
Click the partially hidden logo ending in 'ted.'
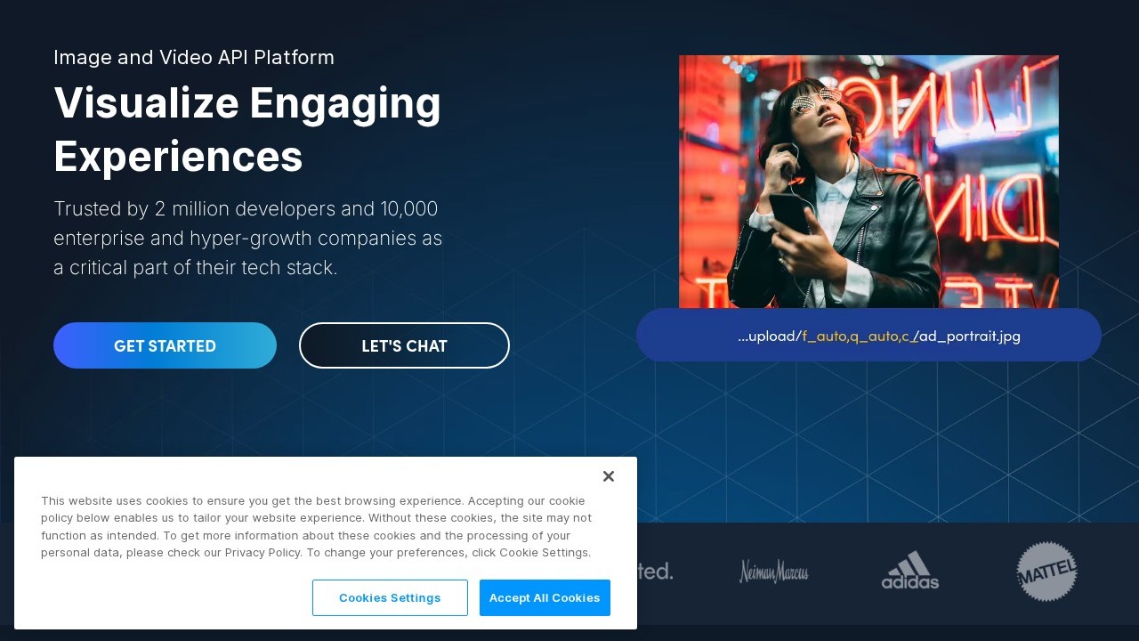(x=656, y=572)
